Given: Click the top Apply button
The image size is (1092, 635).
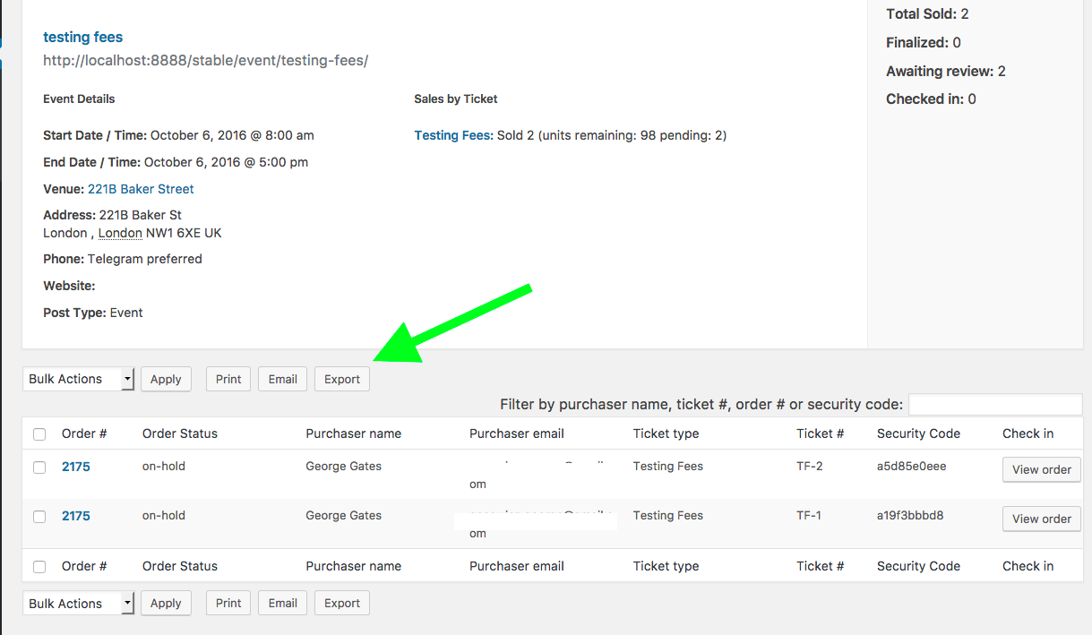Looking at the screenshot, I should click(166, 380).
